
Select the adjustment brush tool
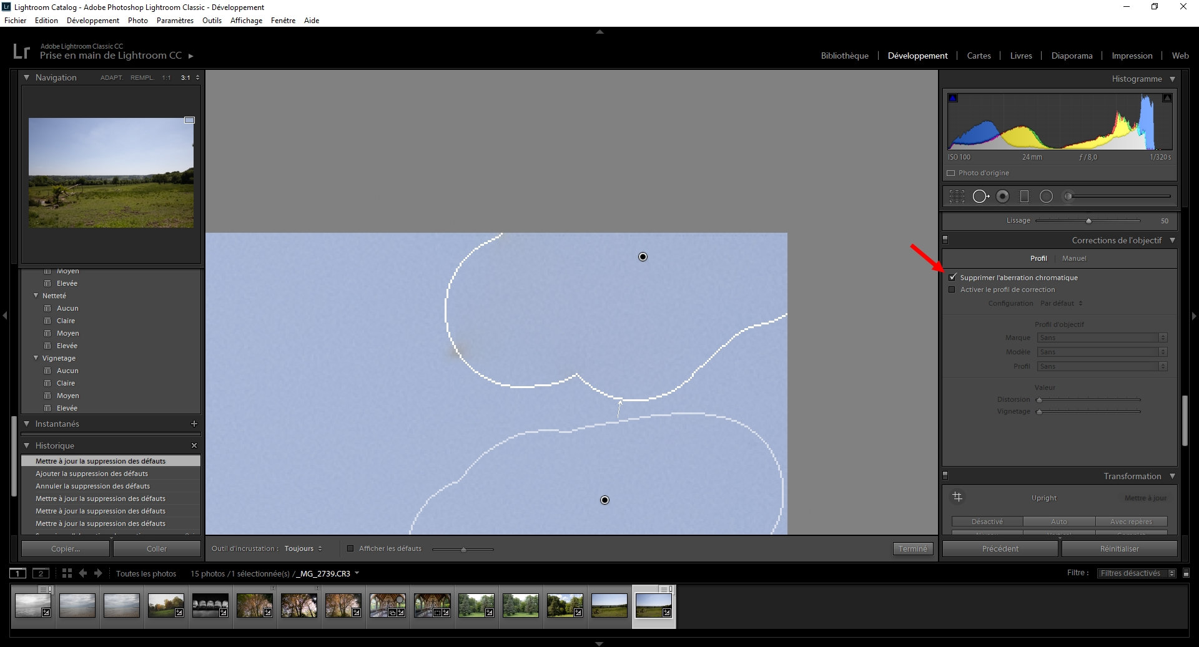tap(1068, 197)
